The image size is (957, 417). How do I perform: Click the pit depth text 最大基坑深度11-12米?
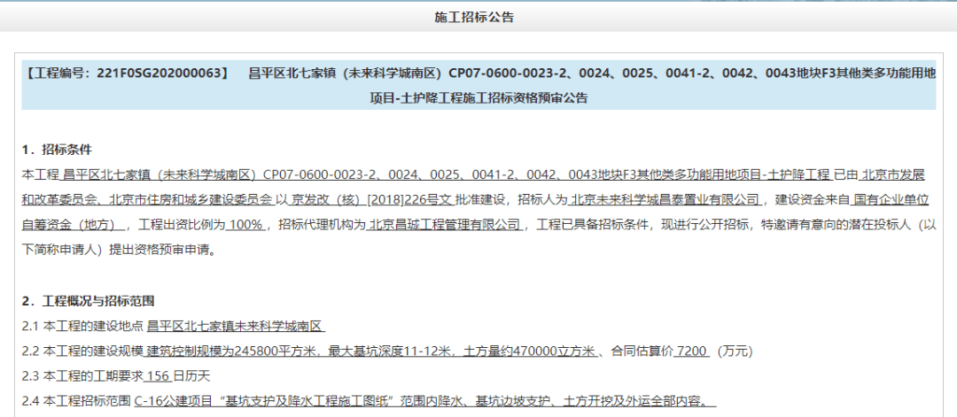coord(389,351)
